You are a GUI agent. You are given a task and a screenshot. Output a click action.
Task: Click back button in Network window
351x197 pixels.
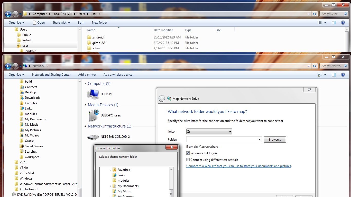point(8,66)
